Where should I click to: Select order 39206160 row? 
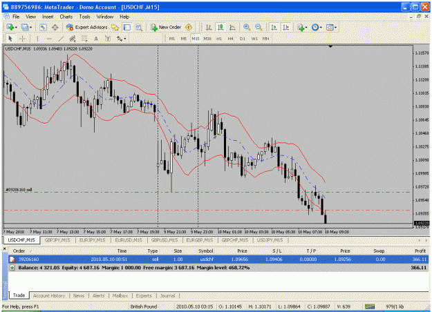coord(218,260)
